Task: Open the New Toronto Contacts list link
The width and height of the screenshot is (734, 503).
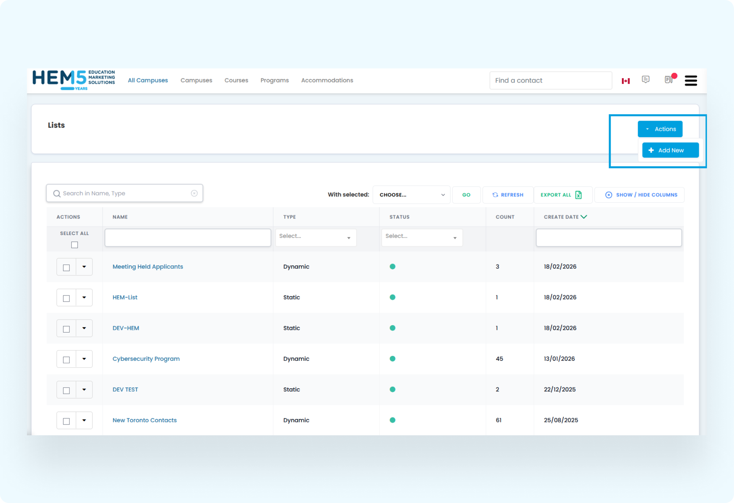Action: (x=145, y=420)
